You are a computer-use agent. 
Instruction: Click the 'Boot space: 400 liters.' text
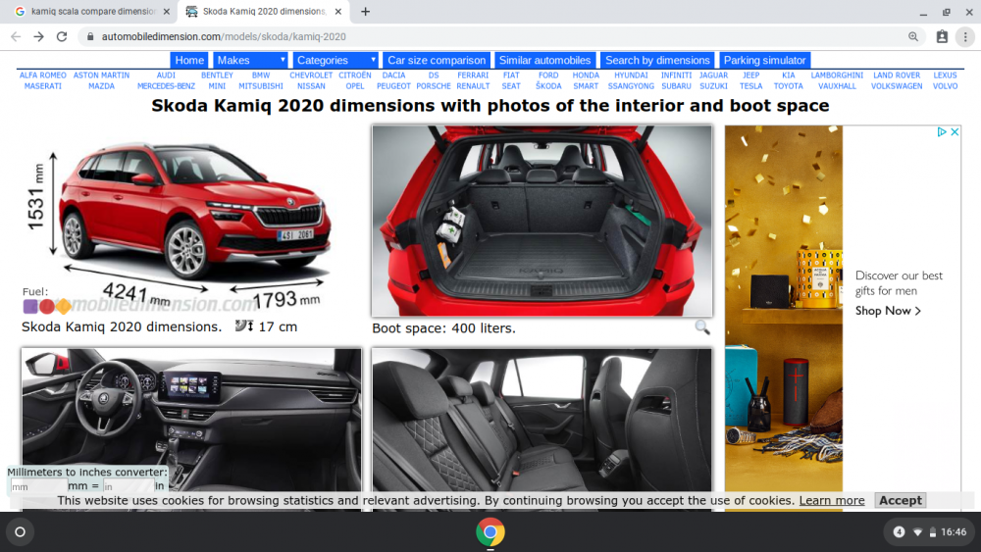coord(443,328)
